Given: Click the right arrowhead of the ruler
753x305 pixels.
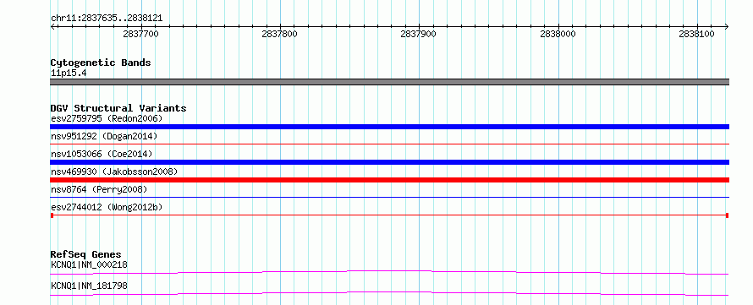Looking at the screenshot, I should 727,26.
